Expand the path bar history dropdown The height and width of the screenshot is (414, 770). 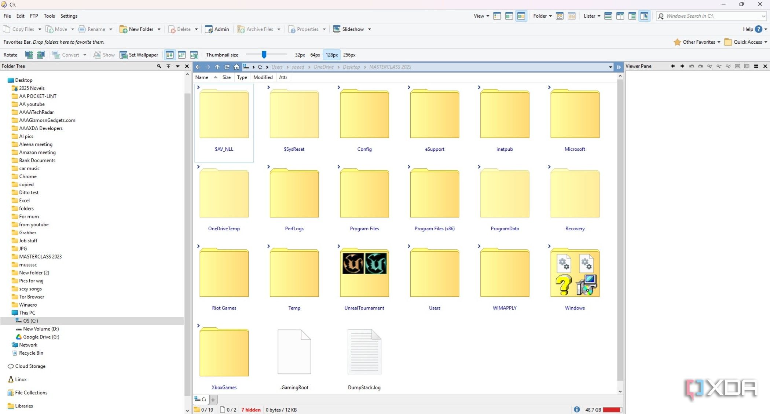point(610,67)
